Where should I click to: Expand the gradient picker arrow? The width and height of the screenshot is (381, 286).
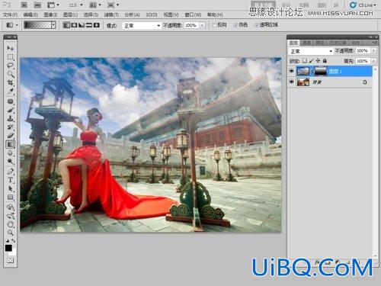(x=53, y=25)
